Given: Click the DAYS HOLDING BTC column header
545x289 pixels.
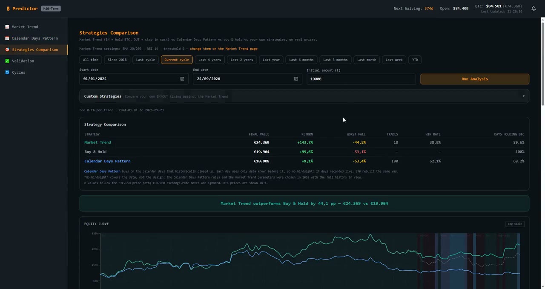Looking at the screenshot, I should (509, 134).
